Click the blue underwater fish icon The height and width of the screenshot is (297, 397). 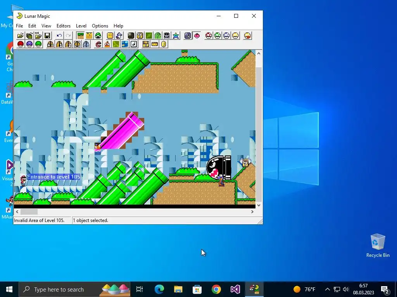(125, 44)
